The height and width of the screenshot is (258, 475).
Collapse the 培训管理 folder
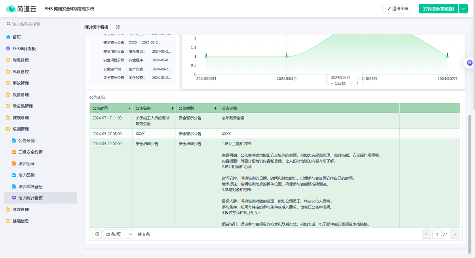coord(21,129)
